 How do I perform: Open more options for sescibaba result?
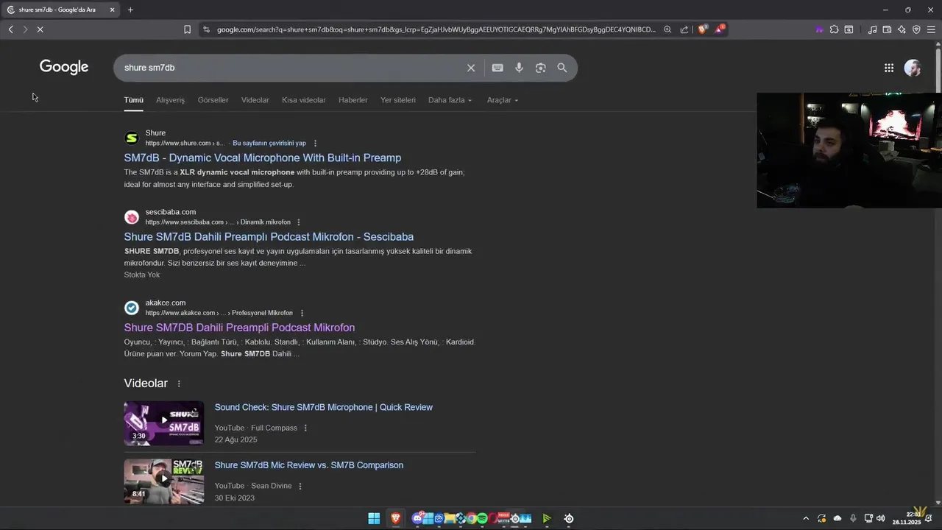[x=298, y=222]
